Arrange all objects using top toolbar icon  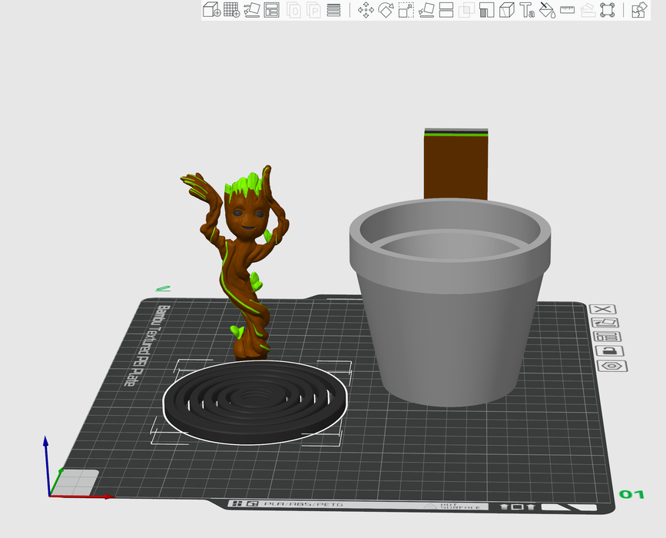(x=272, y=10)
